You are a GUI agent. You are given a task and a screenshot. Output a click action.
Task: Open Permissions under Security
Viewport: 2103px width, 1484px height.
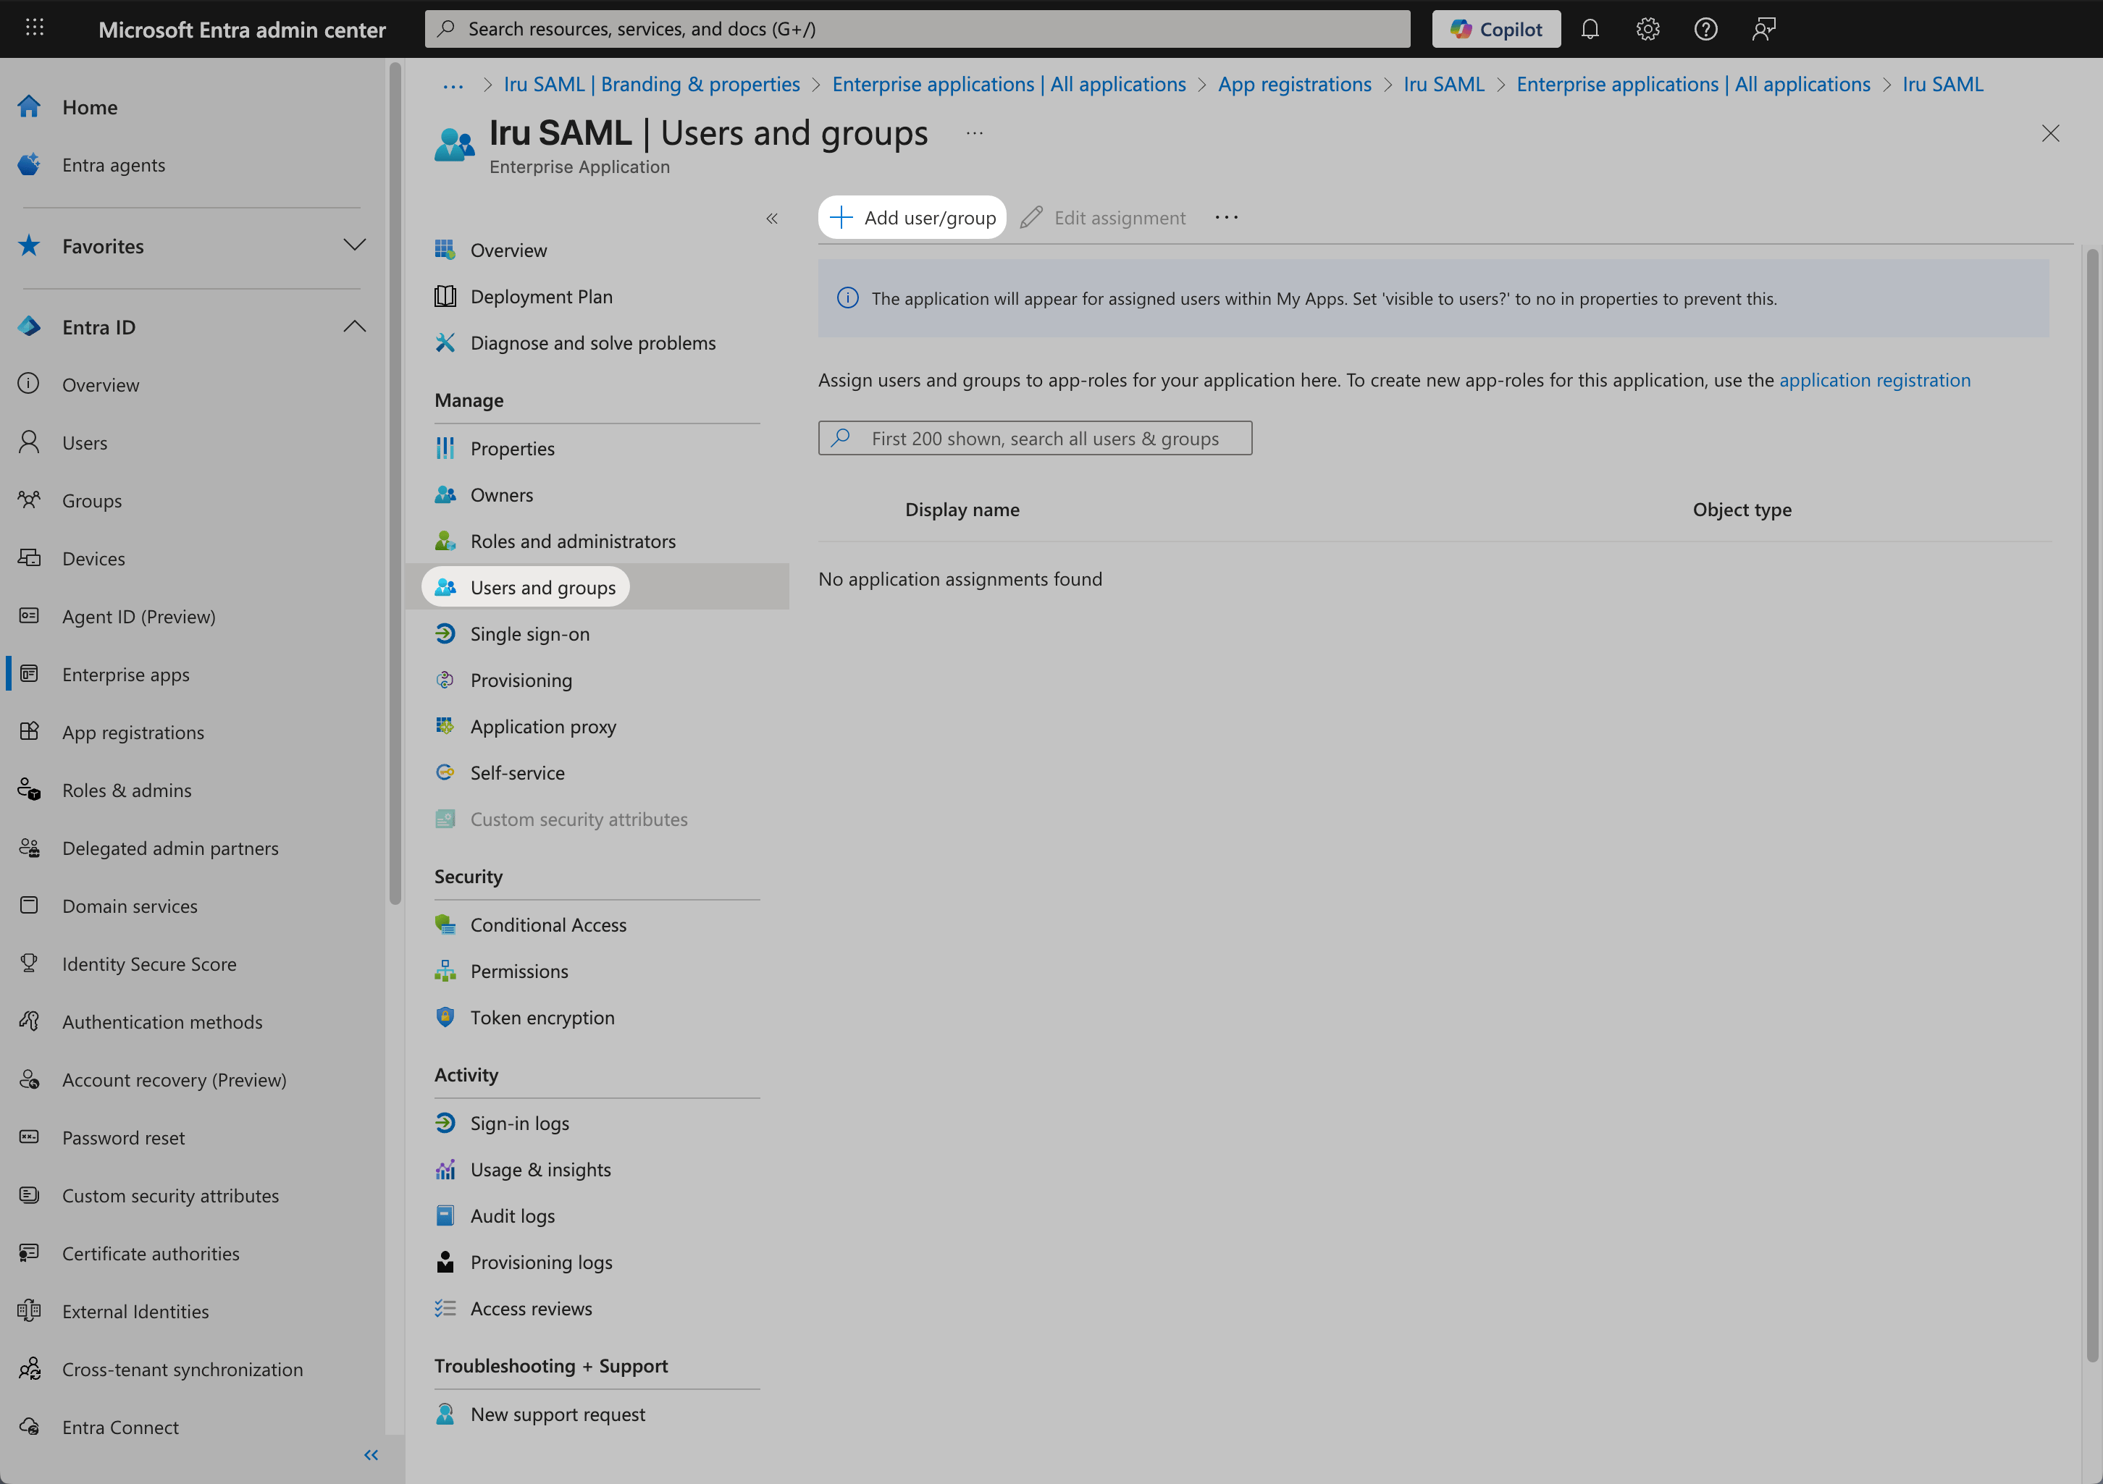click(x=519, y=971)
